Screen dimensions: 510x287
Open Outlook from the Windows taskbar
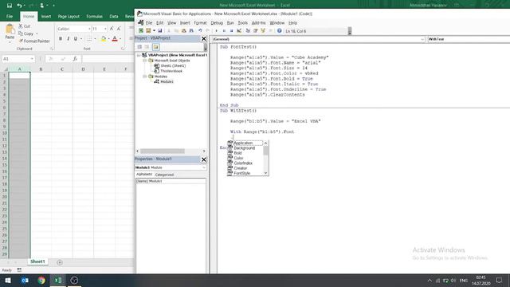[x=25, y=280]
